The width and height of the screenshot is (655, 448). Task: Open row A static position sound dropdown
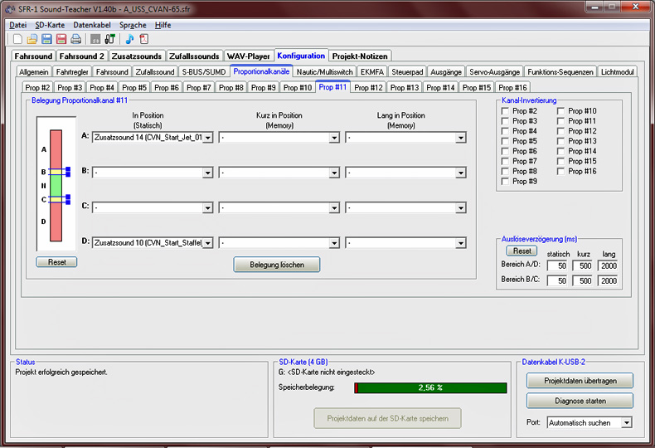click(x=207, y=138)
